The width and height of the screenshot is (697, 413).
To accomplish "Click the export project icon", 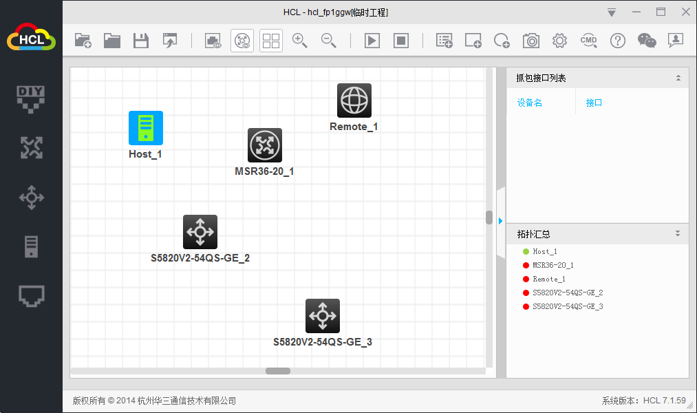I will click(x=170, y=41).
